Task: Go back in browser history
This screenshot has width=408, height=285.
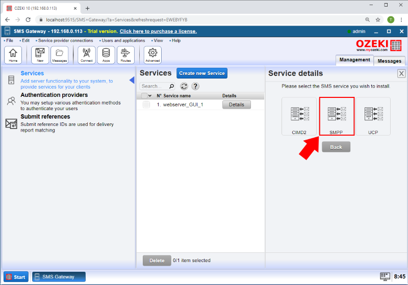Action: point(7,20)
